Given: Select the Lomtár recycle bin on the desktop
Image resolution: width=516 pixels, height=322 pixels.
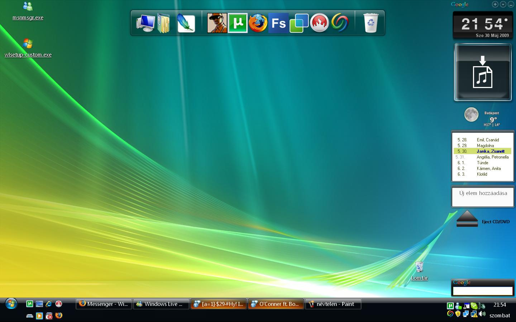Looking at the screenshot, I should (419, 271).
